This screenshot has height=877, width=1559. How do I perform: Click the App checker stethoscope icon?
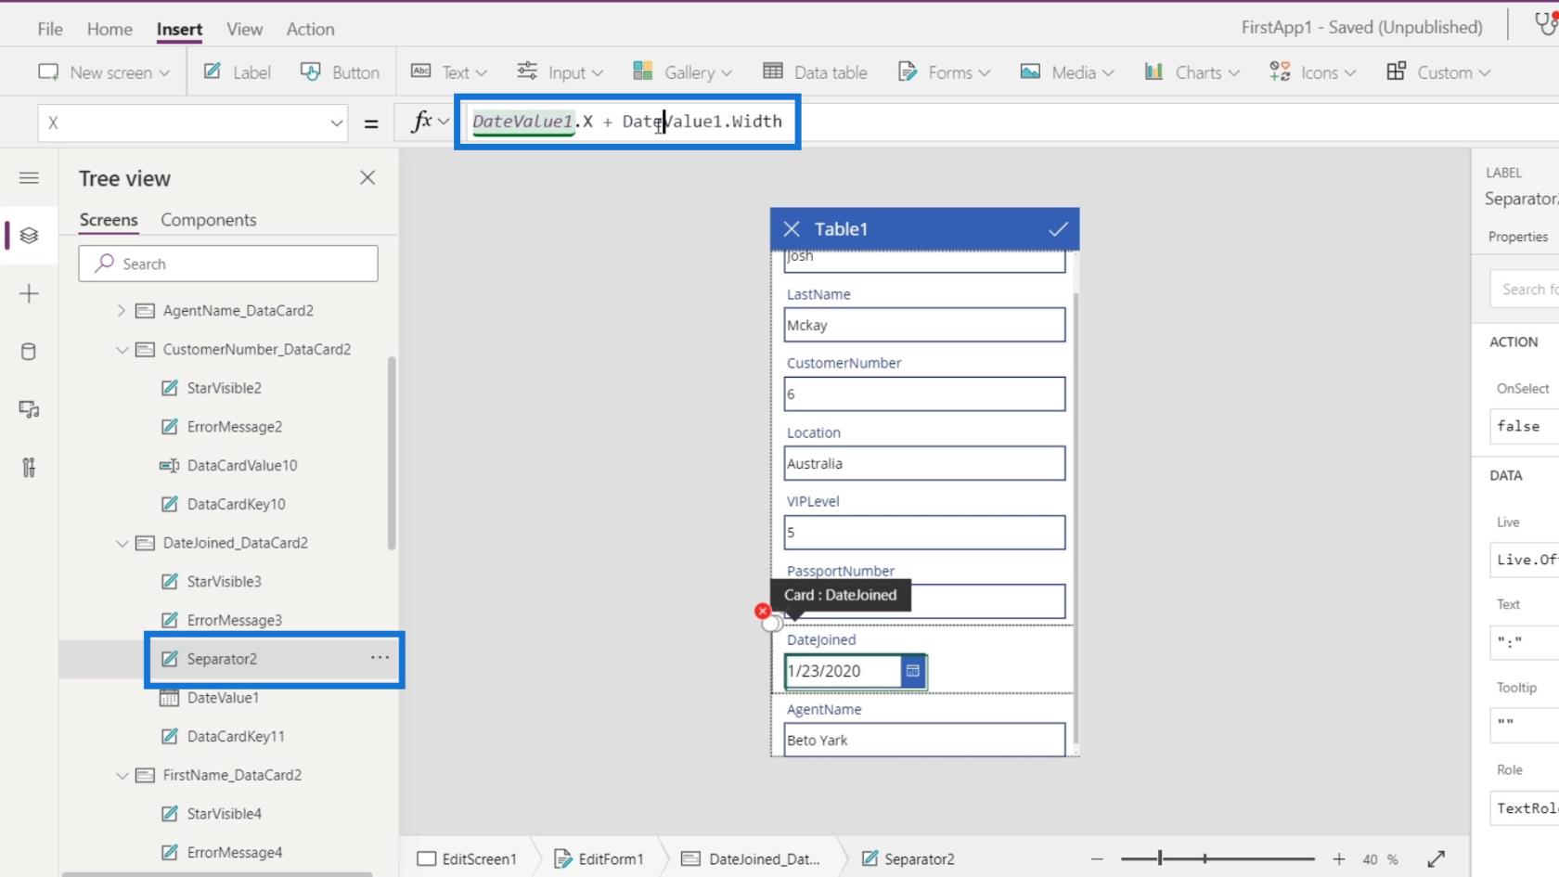[1545, 24]
